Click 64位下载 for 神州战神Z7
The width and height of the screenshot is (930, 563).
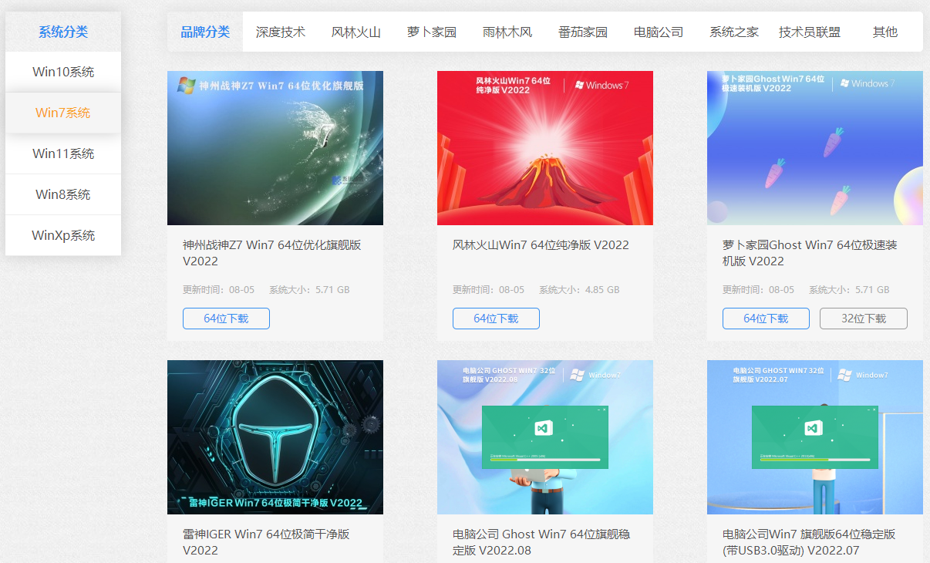pyautogui.click(x=226, y=319)
